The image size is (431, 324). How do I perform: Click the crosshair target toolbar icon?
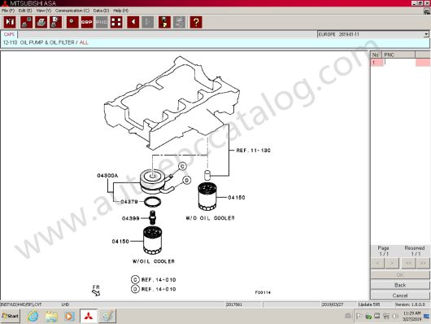[x=72, y=22]
